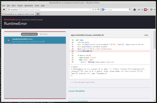
Task: Click the 'index' method label
Action: [x=146, y=35]
